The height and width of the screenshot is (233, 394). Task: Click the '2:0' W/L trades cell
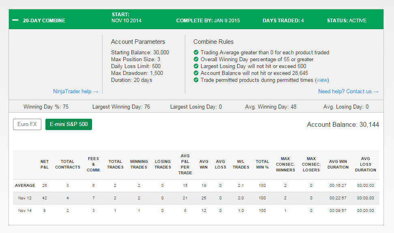[241, 198]
